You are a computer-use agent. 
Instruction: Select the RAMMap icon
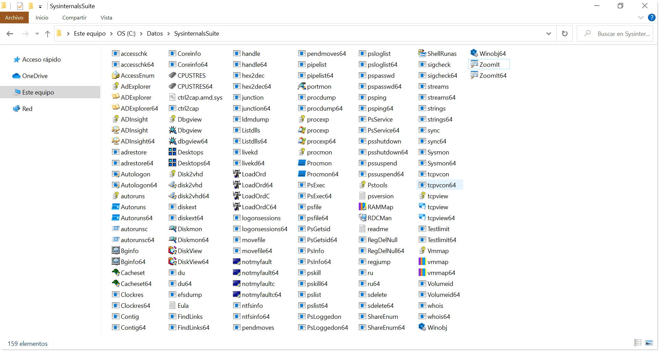(x=363, y=207)
